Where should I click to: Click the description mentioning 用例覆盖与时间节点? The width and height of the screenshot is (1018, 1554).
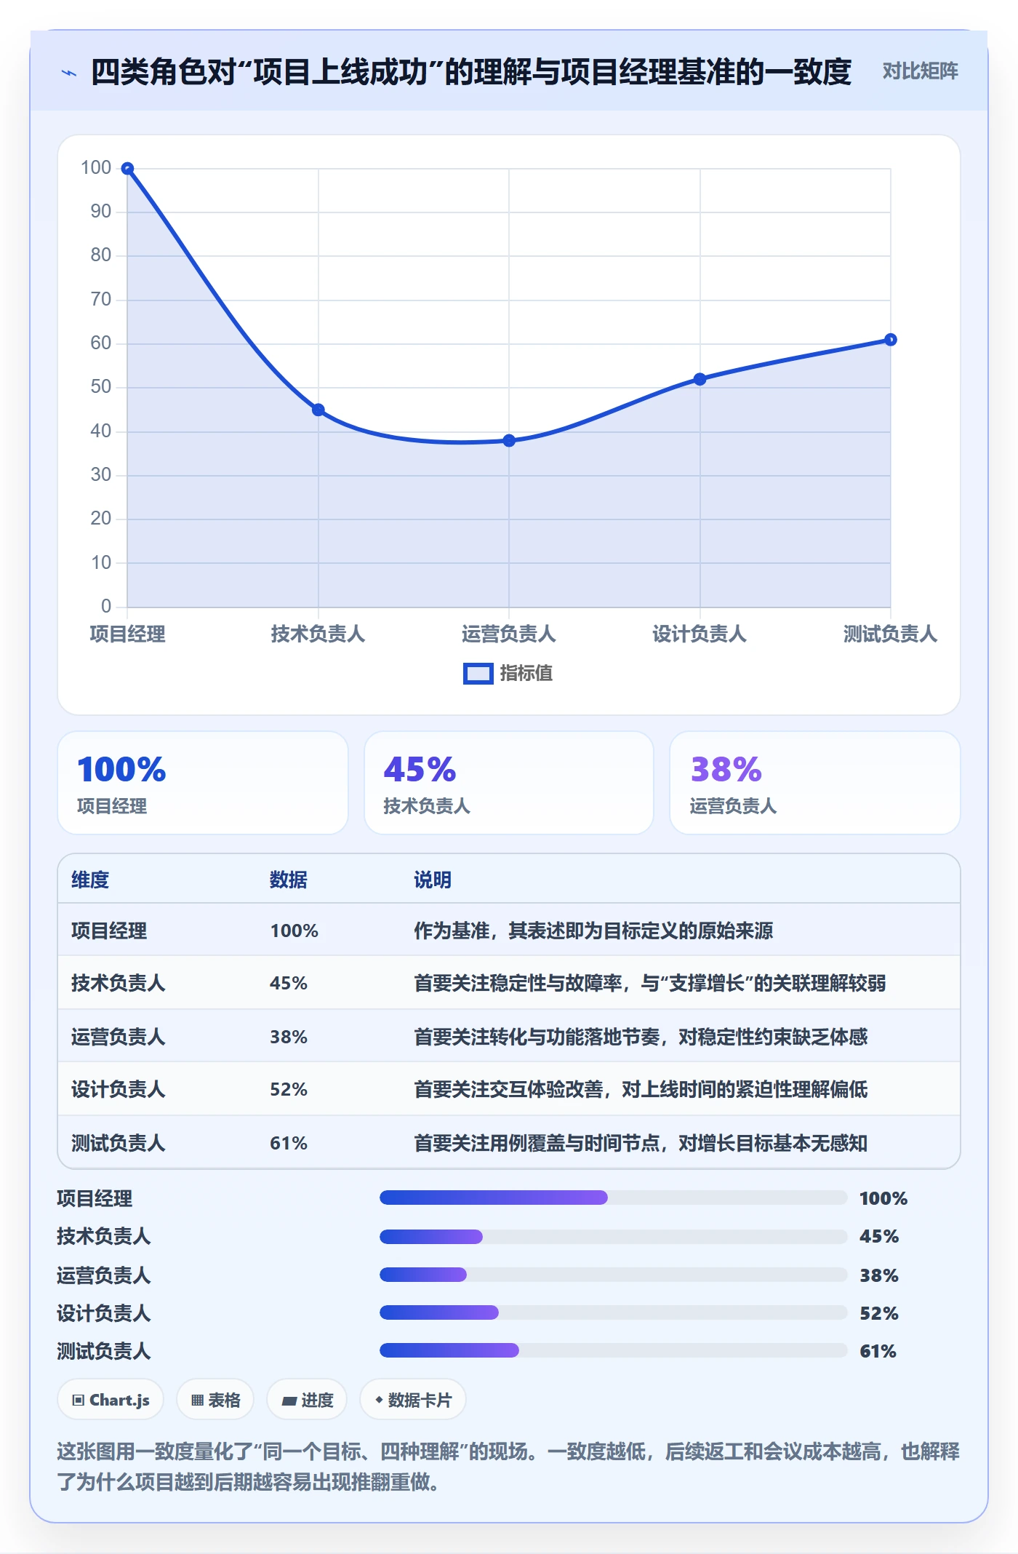point(641,1143)
